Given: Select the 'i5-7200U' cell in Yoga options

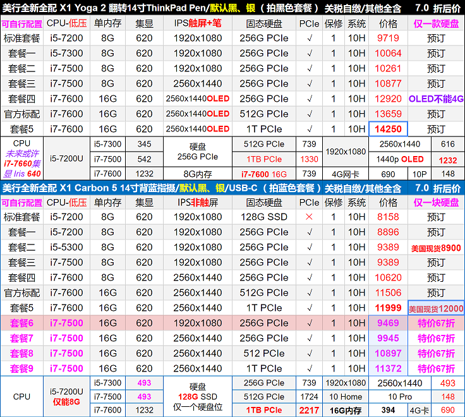Looking at the screenshot, I should (x=66, y=159).
